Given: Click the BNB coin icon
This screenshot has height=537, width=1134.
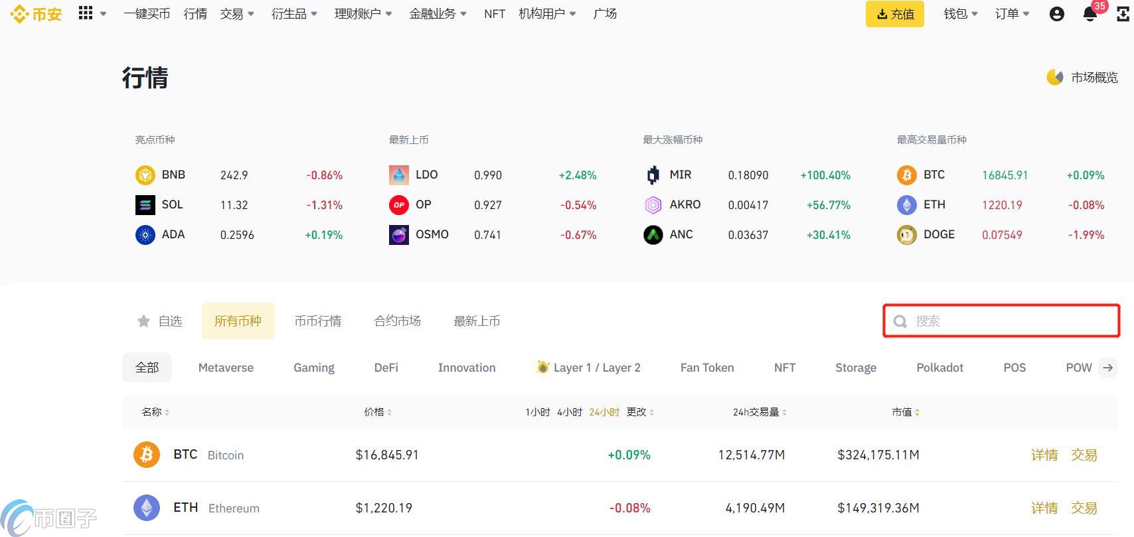Looking at the screenshot, I should (145, 175).
